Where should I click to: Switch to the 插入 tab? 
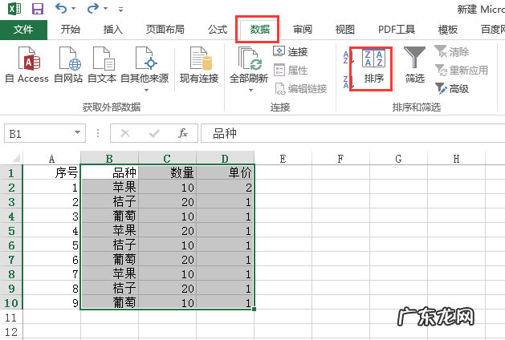(x=112, y=30)
